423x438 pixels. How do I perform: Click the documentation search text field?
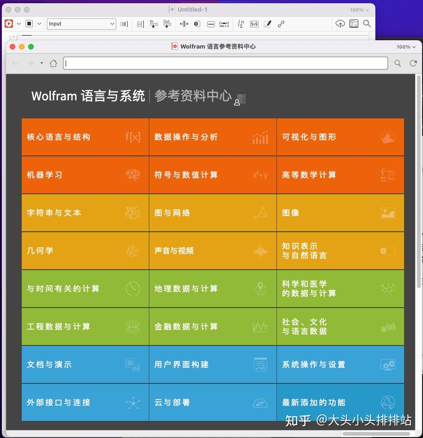225,63
